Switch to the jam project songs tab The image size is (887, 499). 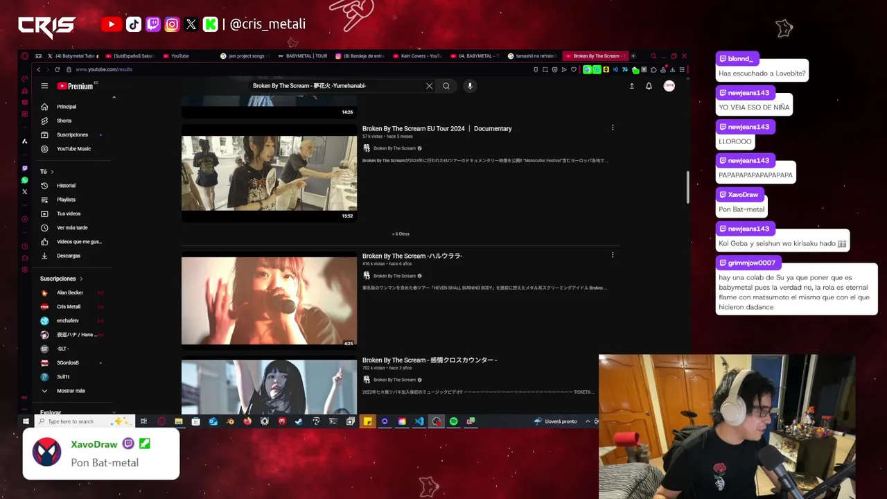pos(245,56)
